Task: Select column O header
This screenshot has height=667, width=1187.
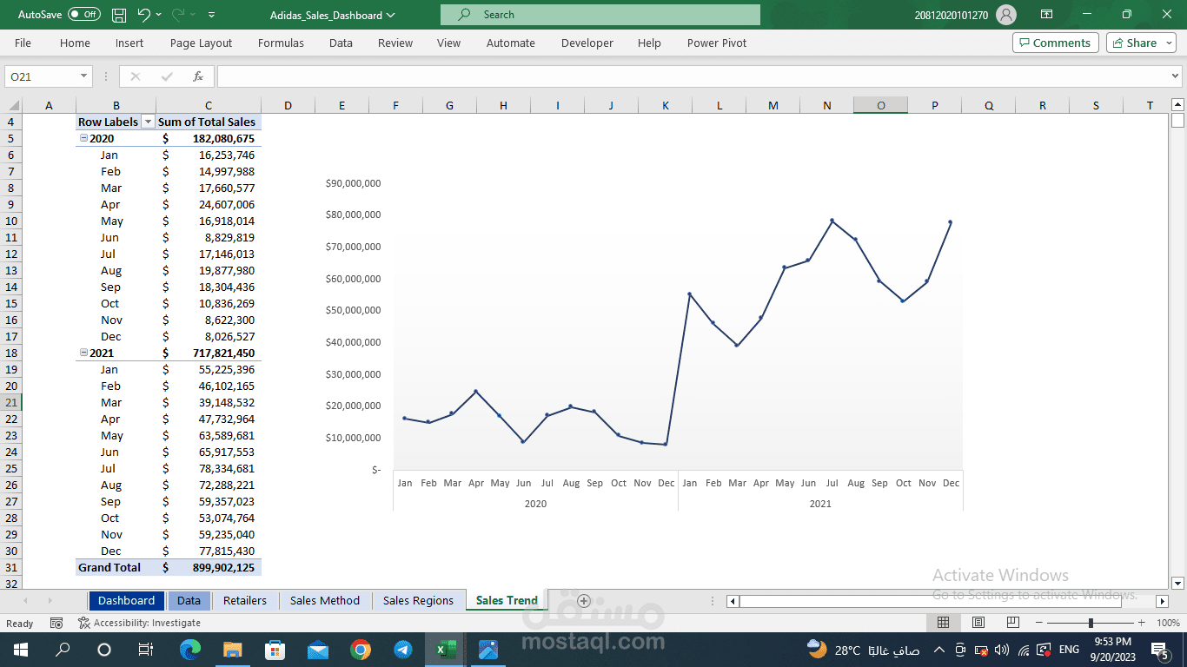Action: tap(880, 105)
